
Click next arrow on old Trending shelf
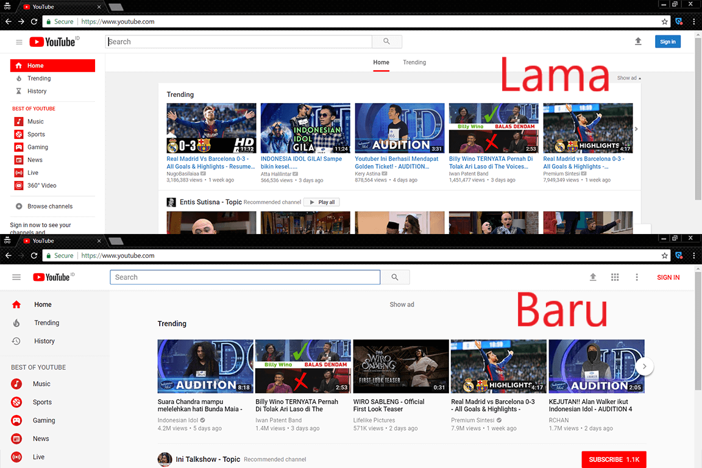[x=636, y=129]
